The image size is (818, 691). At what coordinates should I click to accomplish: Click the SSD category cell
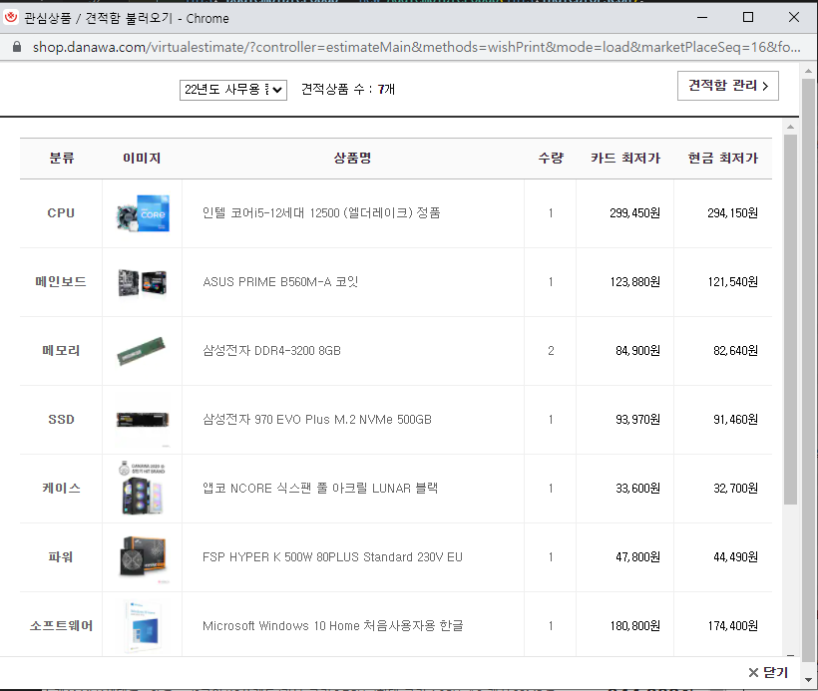(x=61, y=420)
